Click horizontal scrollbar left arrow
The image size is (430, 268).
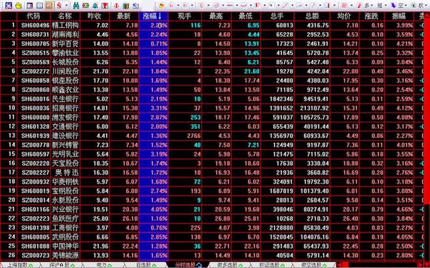coord(339,265)
